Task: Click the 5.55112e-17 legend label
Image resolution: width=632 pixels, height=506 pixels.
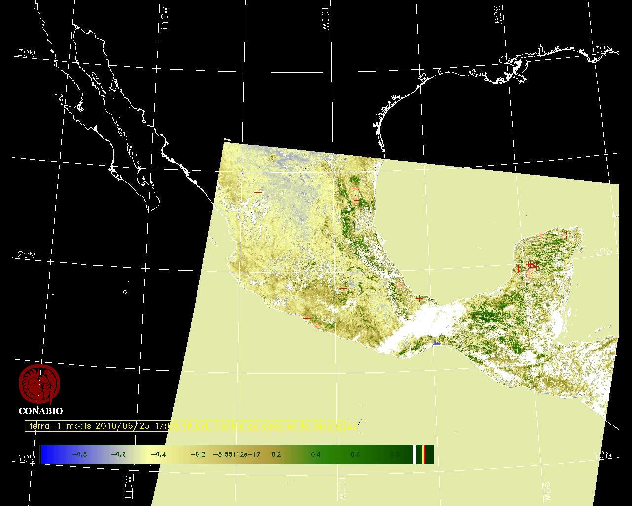Action: click(237, 455)
